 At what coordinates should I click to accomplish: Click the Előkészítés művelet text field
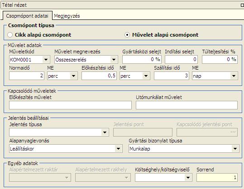[x=70, y=105]
